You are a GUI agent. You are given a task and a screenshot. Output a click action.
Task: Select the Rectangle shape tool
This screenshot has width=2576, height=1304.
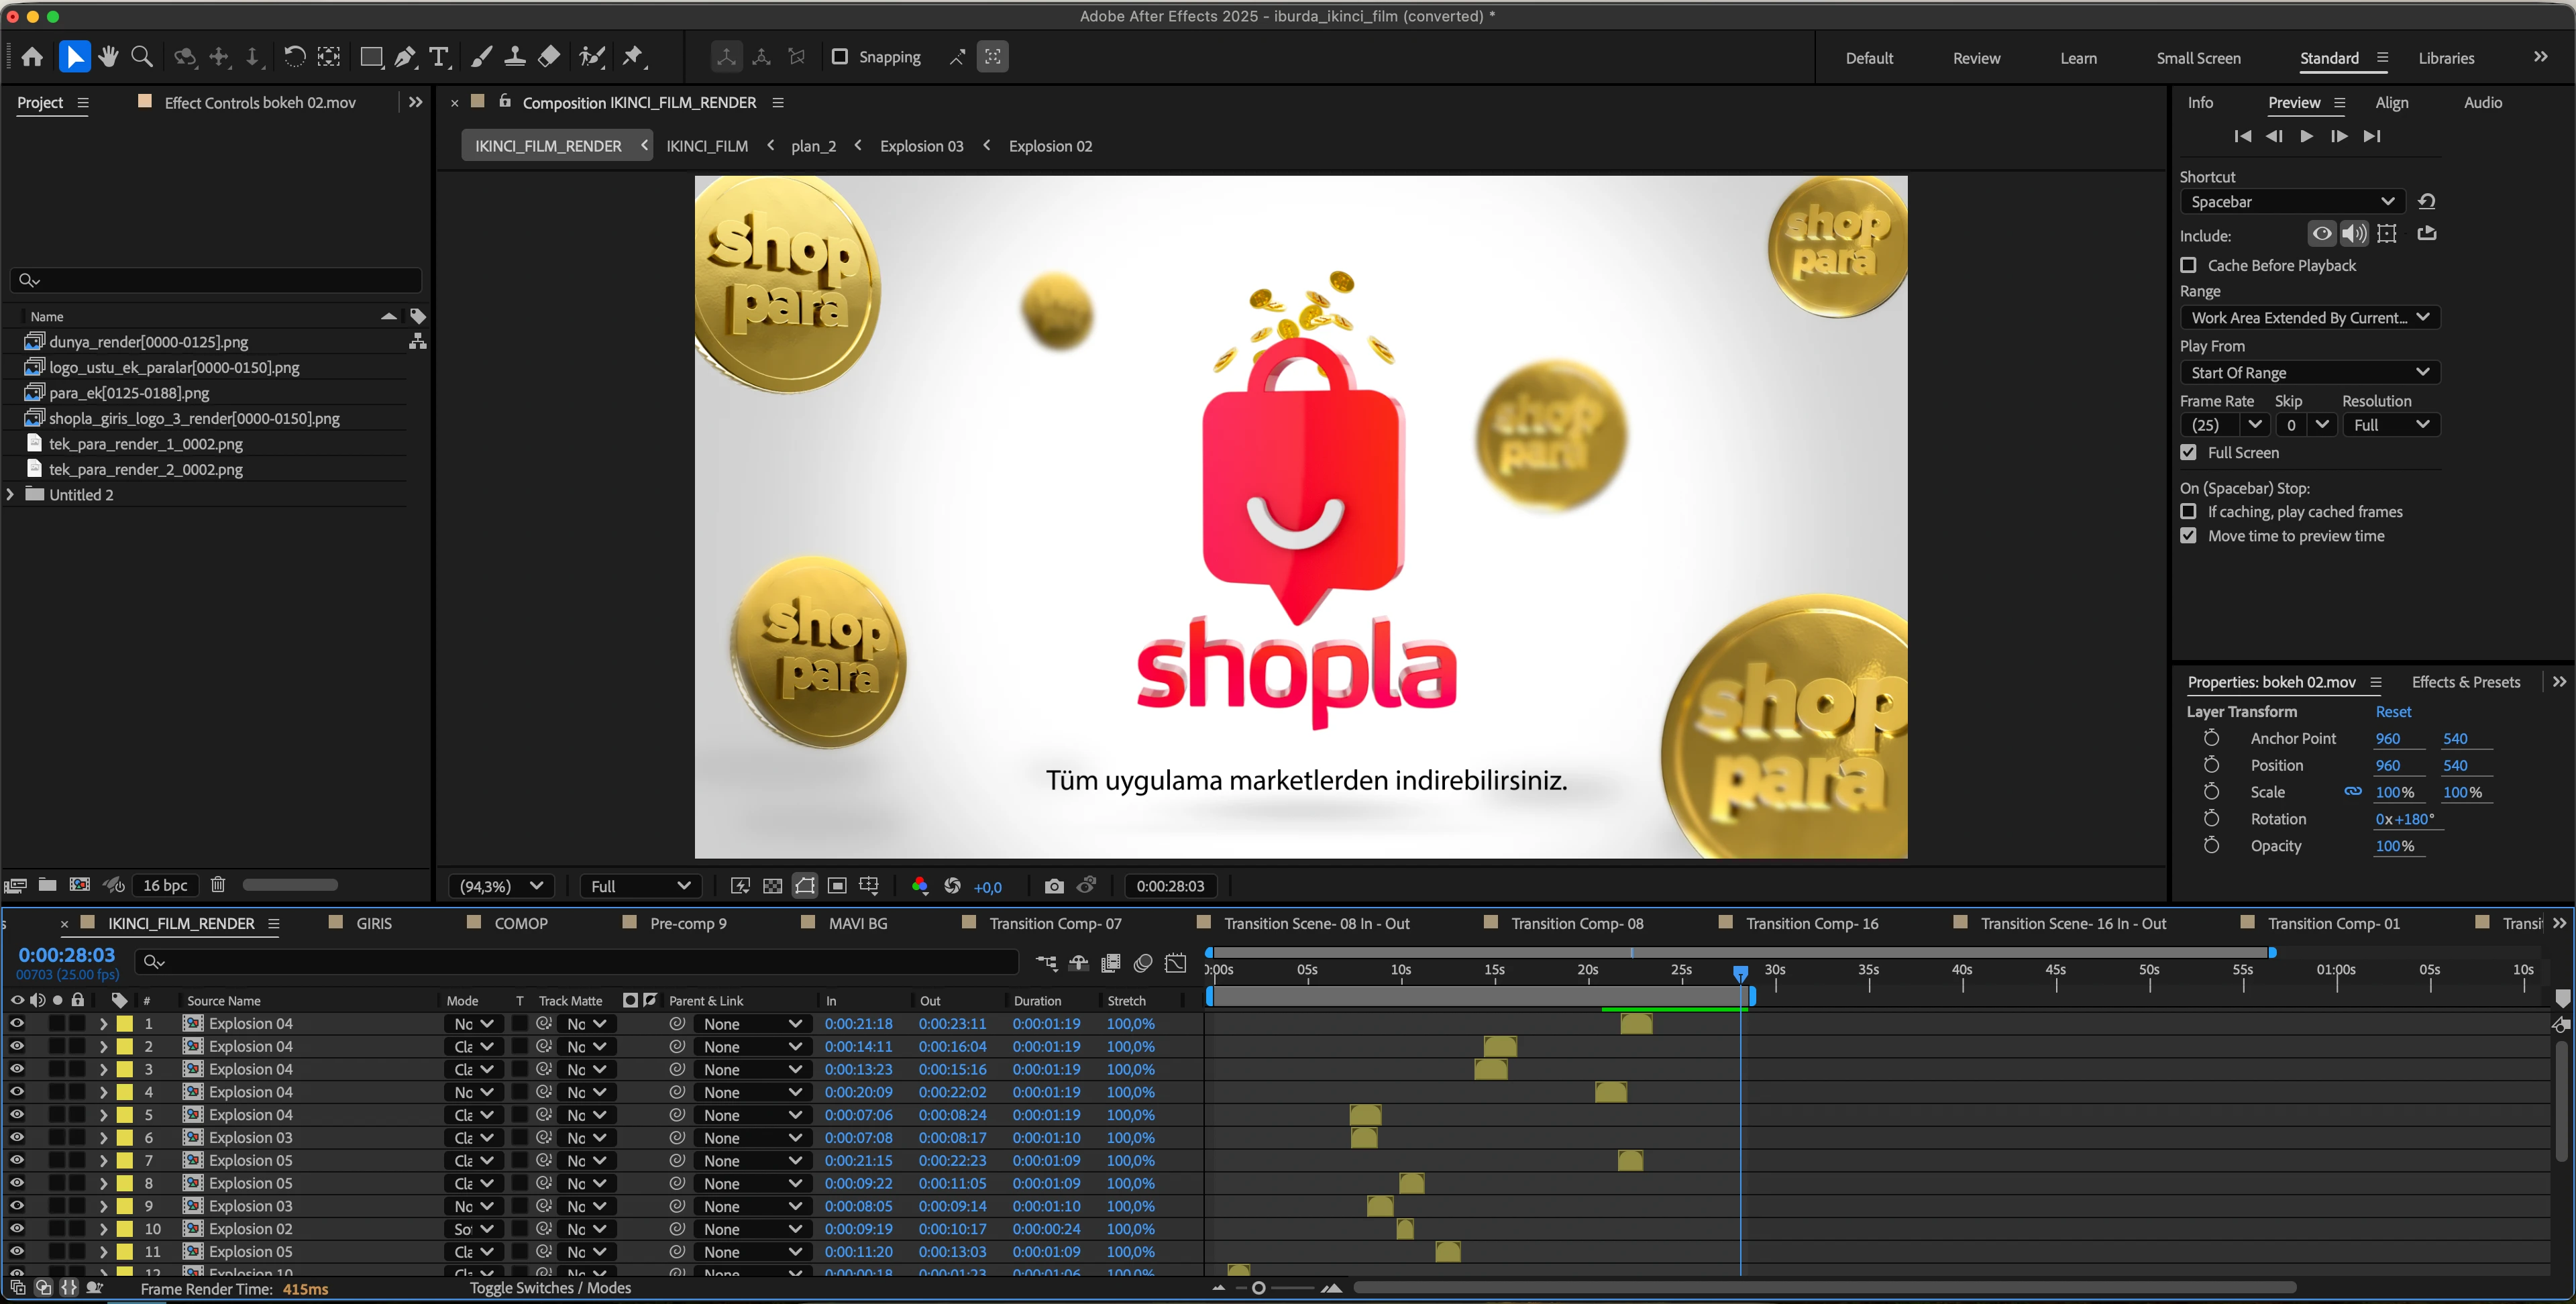point(371,57)
